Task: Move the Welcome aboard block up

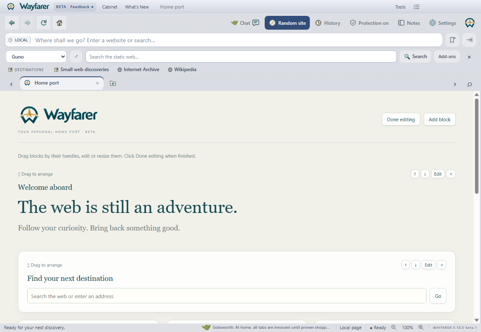Action: click(415, 174)
